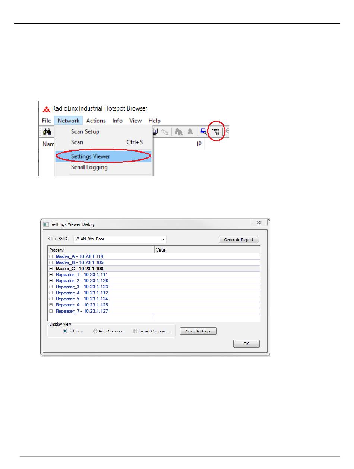Select the Master_B - 10.23.1.105 row text
354x469 pixels.
point(79,262)
